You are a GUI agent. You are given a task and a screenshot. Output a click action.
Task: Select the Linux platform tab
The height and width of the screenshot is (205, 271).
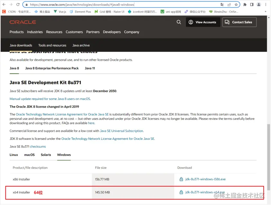14,155
